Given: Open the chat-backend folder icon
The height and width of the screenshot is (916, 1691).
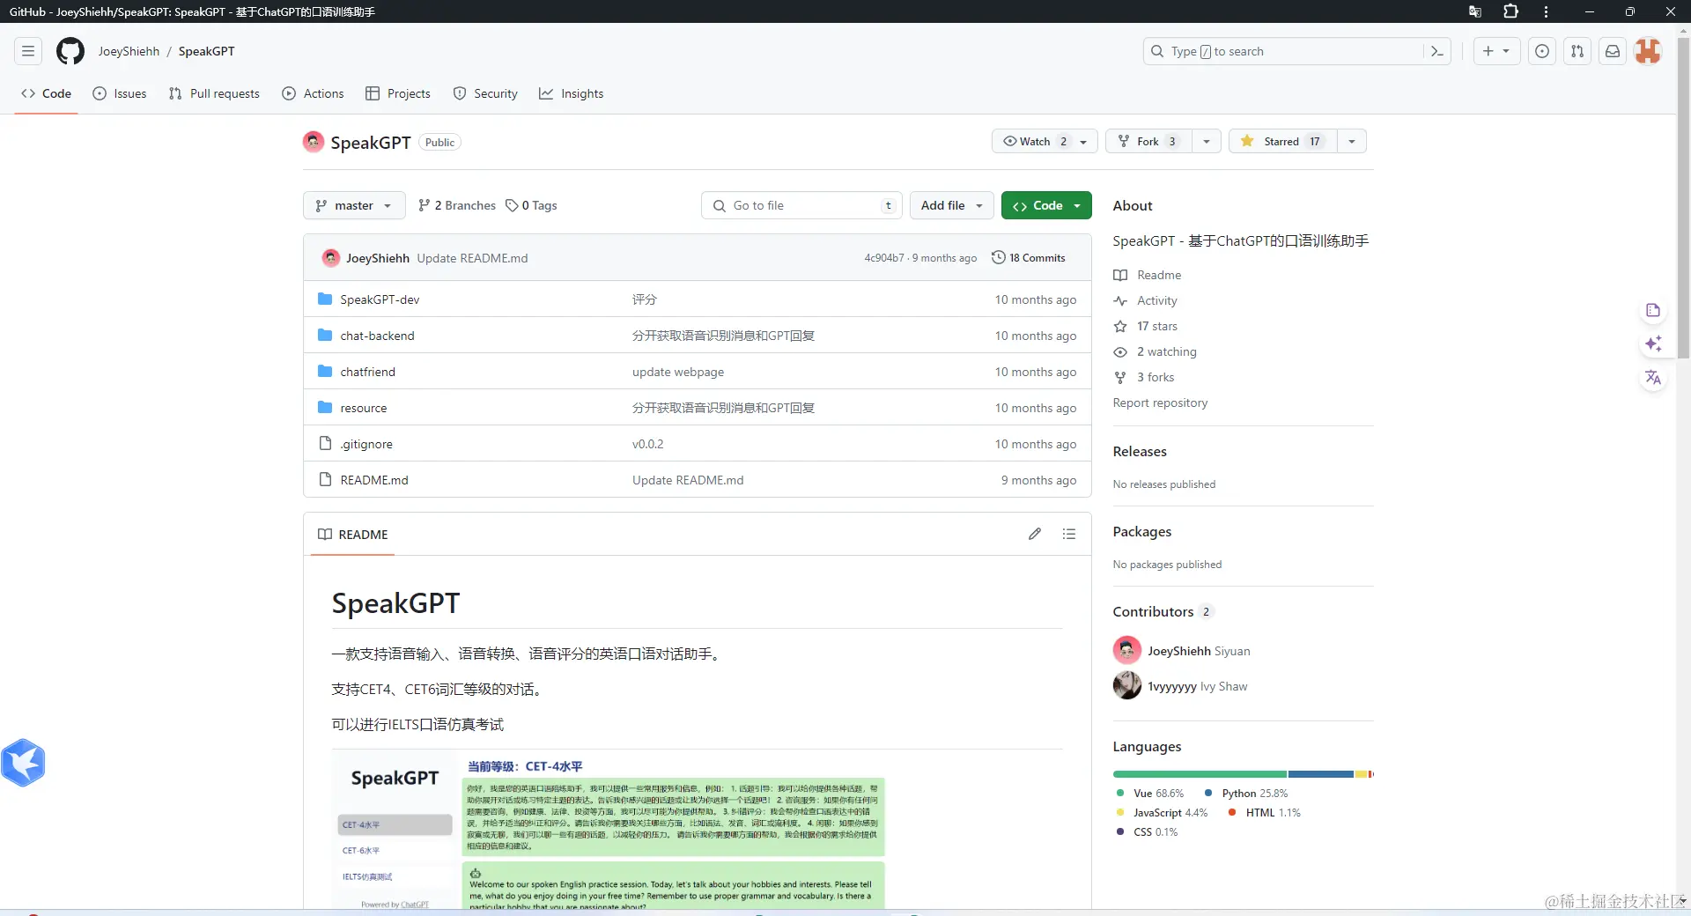Looking at the screenshot, I should pyautogui.click(x=325, y=336).
